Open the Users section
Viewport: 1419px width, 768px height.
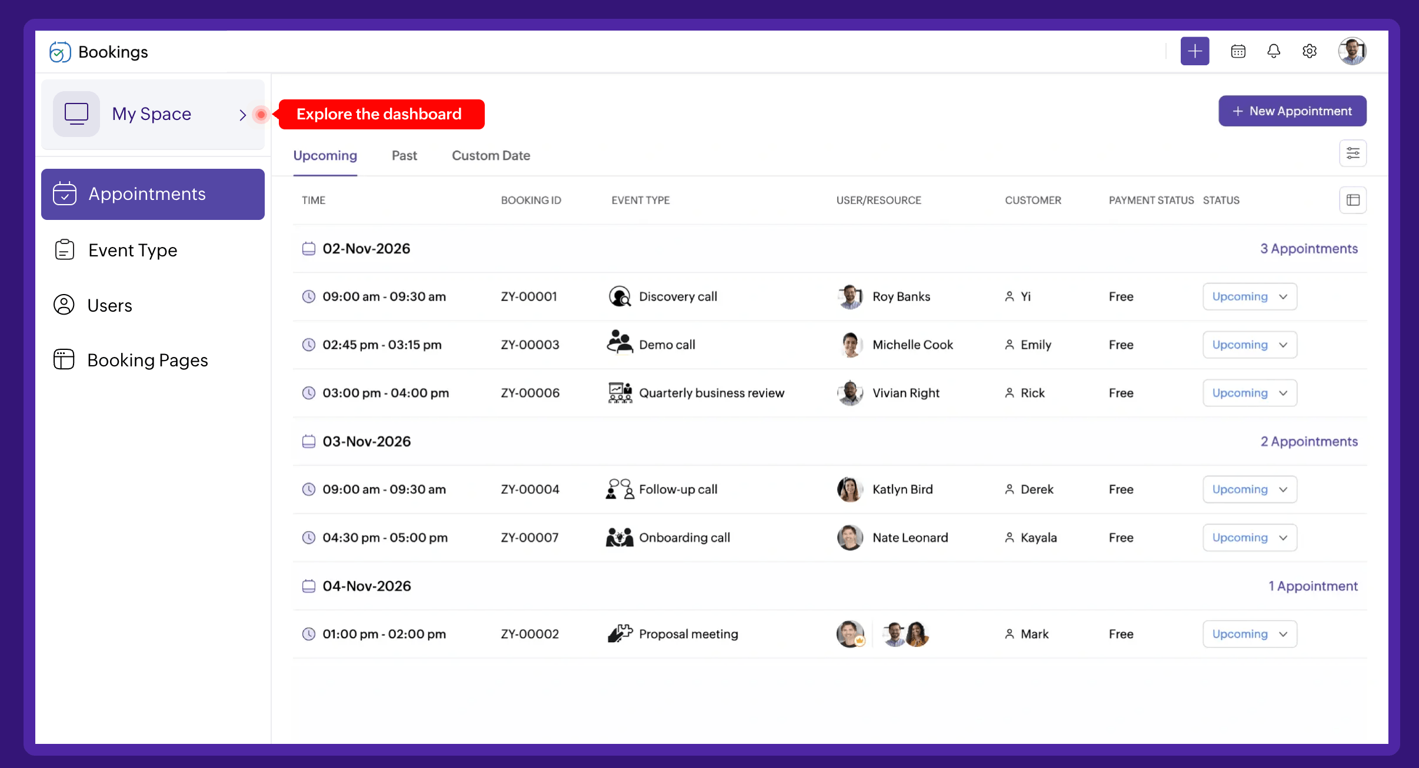click(110, 305)
